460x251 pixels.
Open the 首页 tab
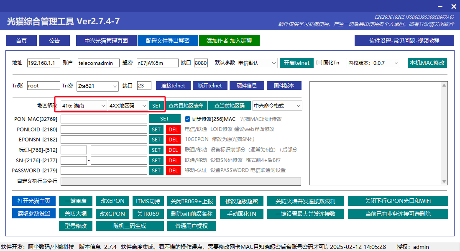21,41
